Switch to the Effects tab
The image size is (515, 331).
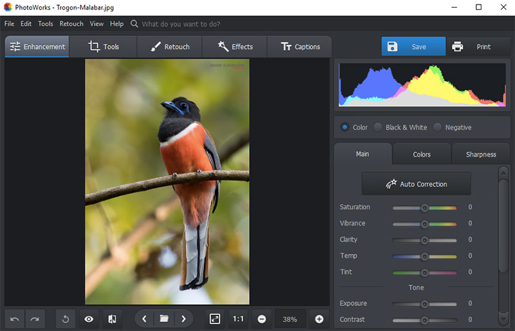[235, 47]
